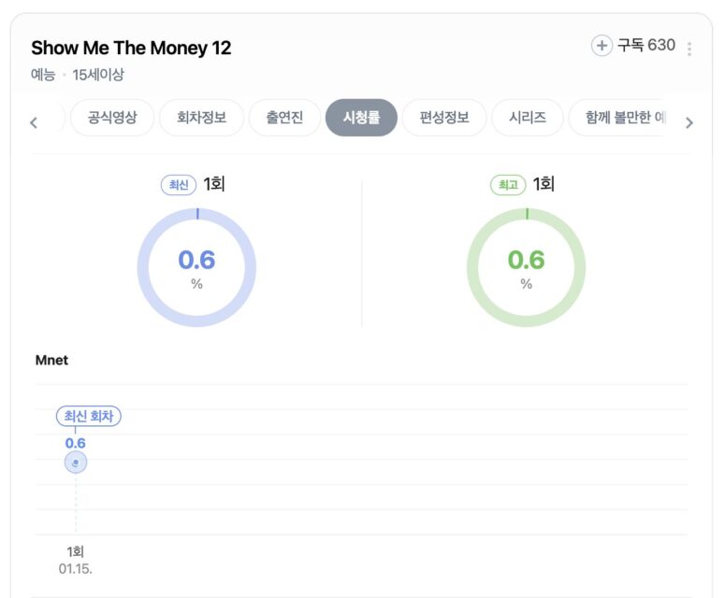Click the green highest rating donut chart
Image resolution: width=724 pixels, height=598 pixels.
(526, 267)
